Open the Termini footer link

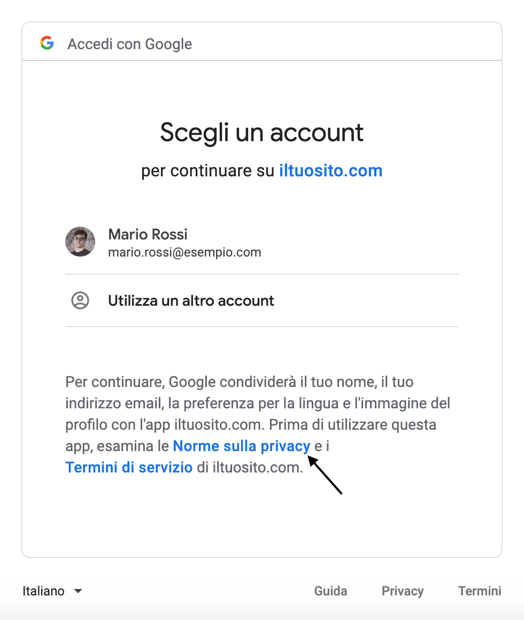pyautogui.click(x=480, y=591)
